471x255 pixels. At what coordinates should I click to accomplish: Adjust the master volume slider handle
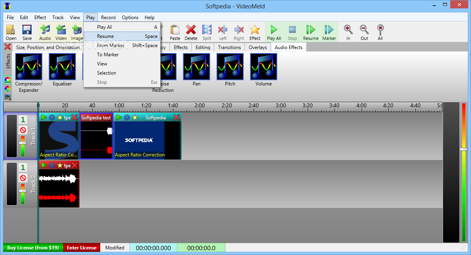[463, 149]
